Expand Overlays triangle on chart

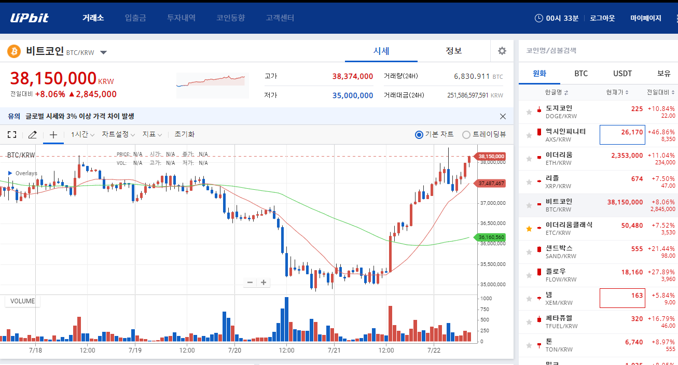(10, 173)
